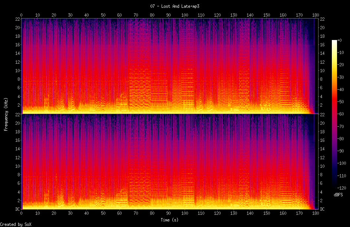This screenshot has width=350, height=227.
Task: Click the 0 mark on top time axis
Action: point(22,15)
